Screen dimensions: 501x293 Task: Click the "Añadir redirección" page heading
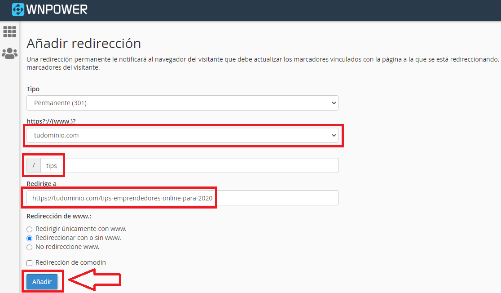[83, 44]
